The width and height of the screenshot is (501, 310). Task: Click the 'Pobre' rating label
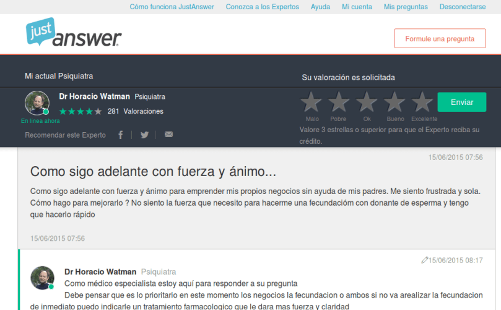(338, 119)
